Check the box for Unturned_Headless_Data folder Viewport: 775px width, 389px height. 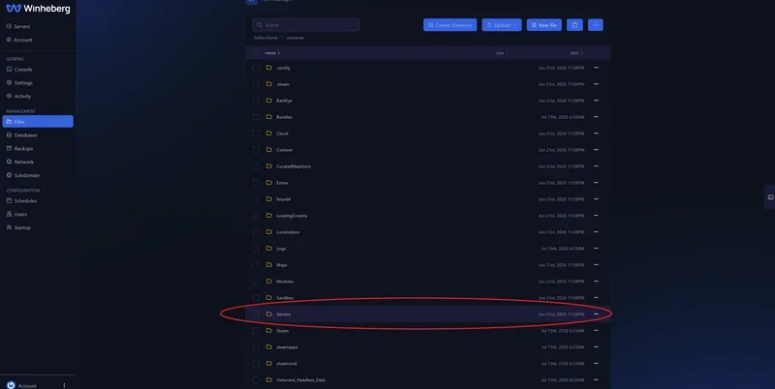click(256, 379)
